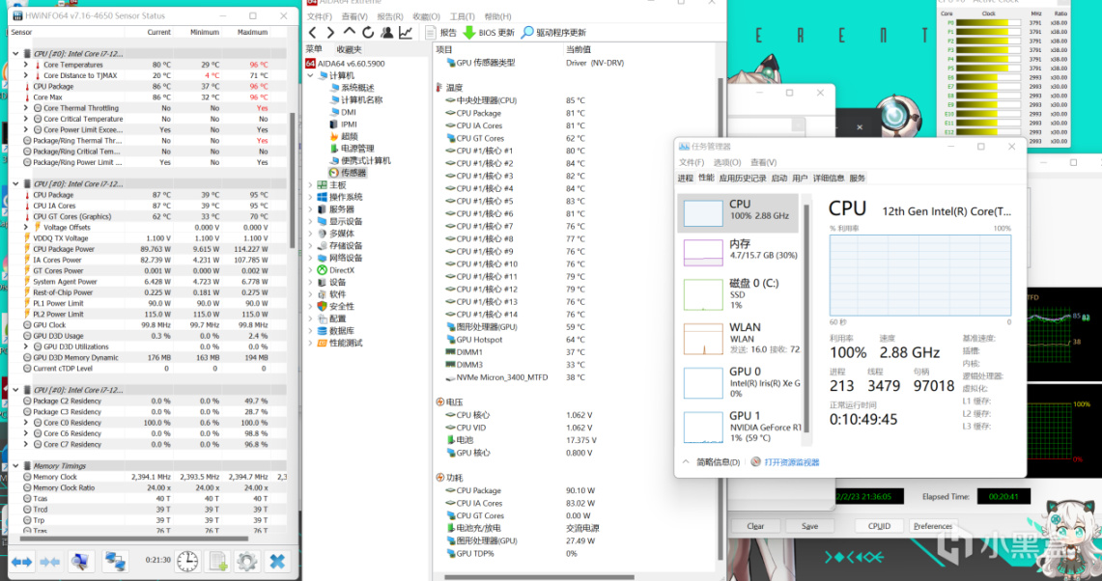
Task: Click HWiNFO blue X close-sensors icon
Action: click(x=277, y=562)
